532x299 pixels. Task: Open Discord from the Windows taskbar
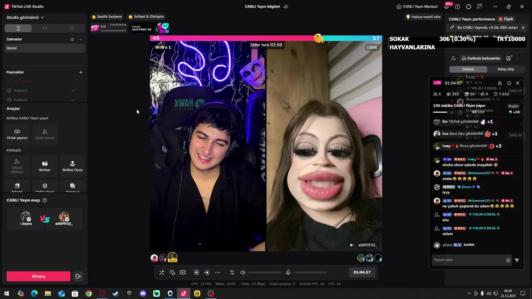(143, 294)
